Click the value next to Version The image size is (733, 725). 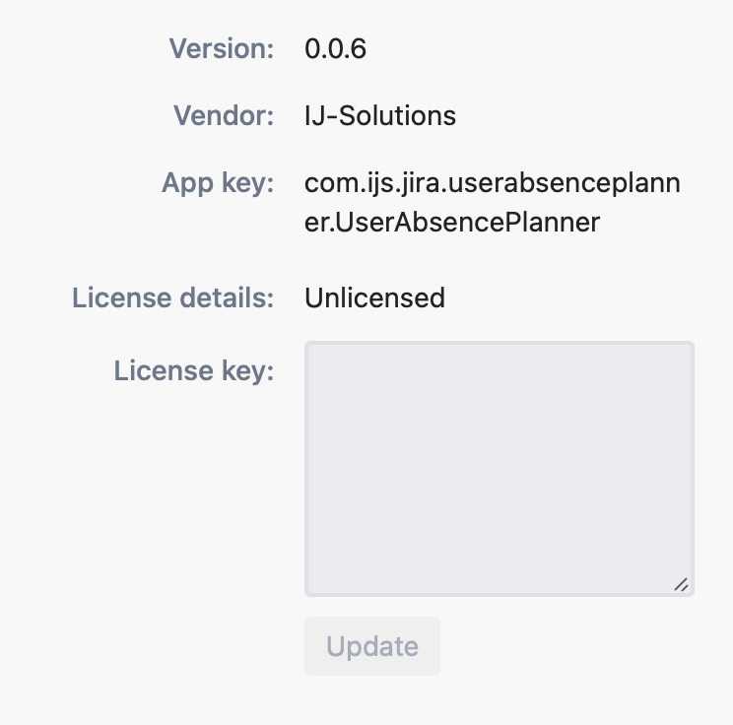pos(336,48)
